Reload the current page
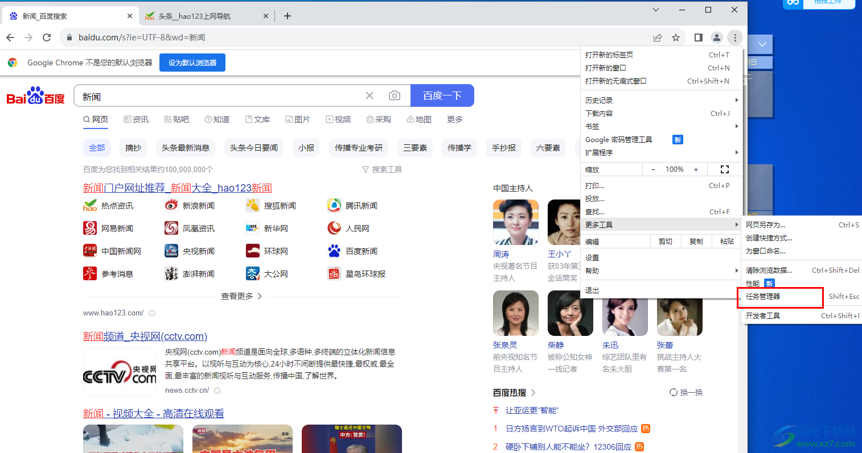Screen dimensions: 862x453 point(47,38)
